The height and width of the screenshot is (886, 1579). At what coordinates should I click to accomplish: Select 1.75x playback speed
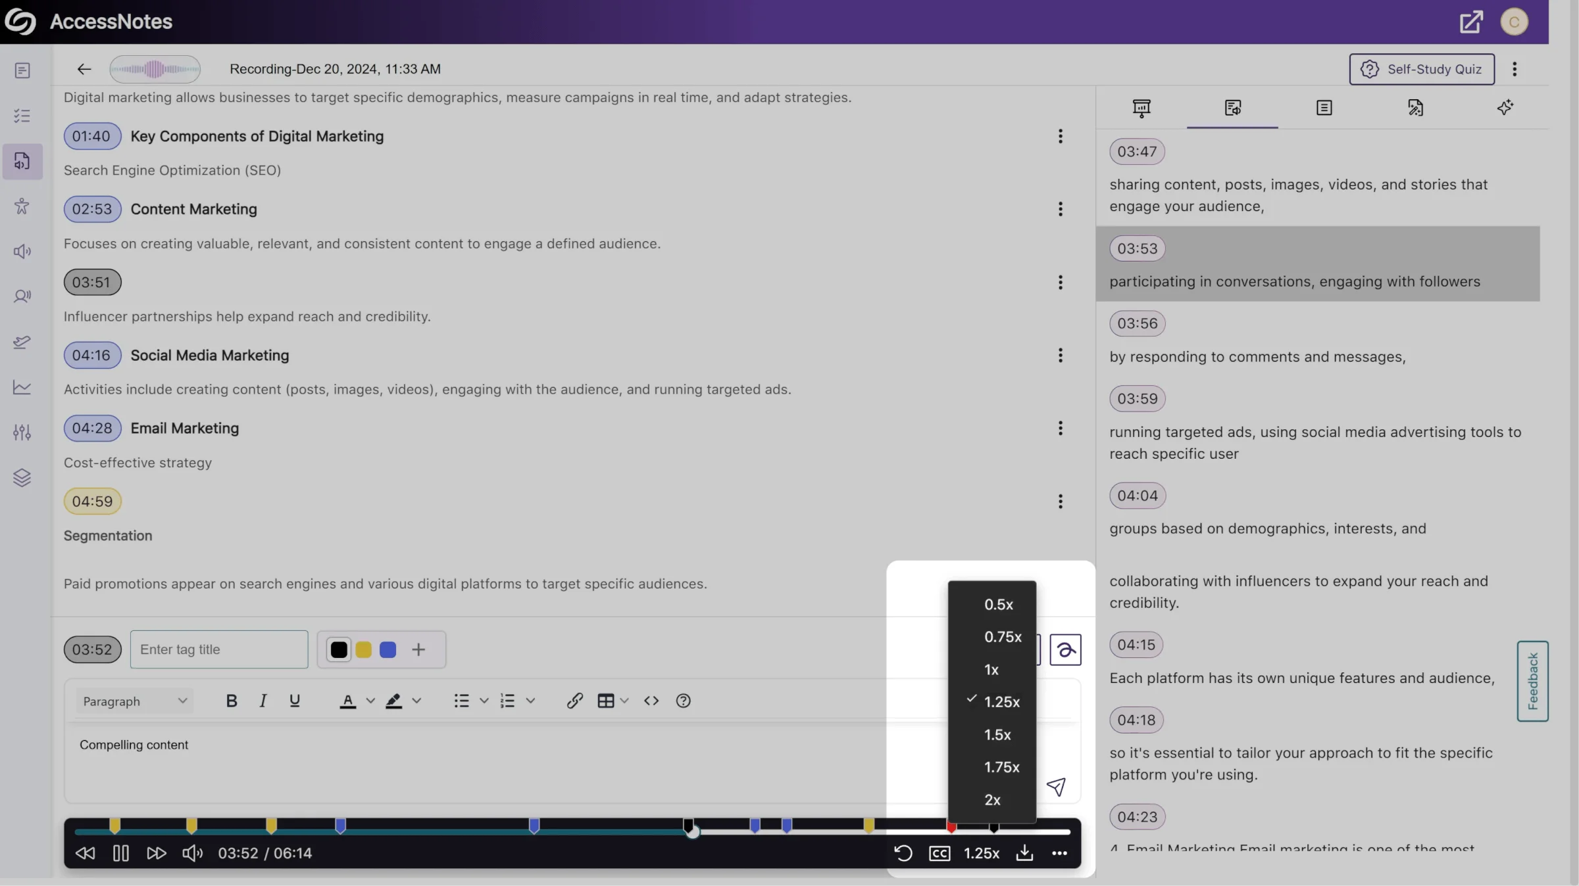pyautogui.click(x=992, y=767)
